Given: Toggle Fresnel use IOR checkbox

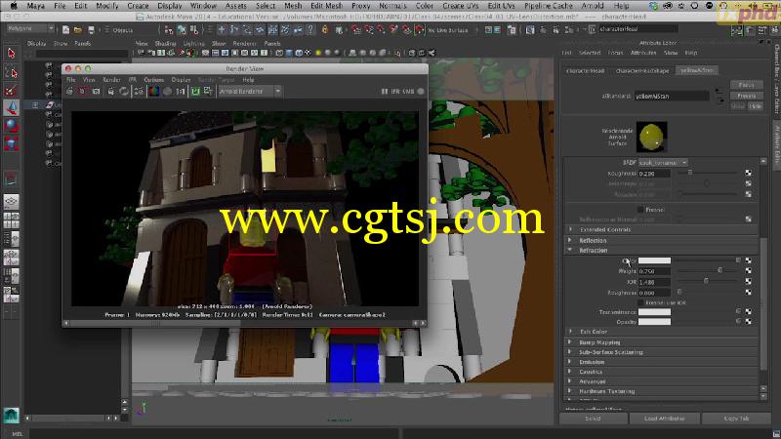Looking at the screenshot, I should click(x=640, y=302).
